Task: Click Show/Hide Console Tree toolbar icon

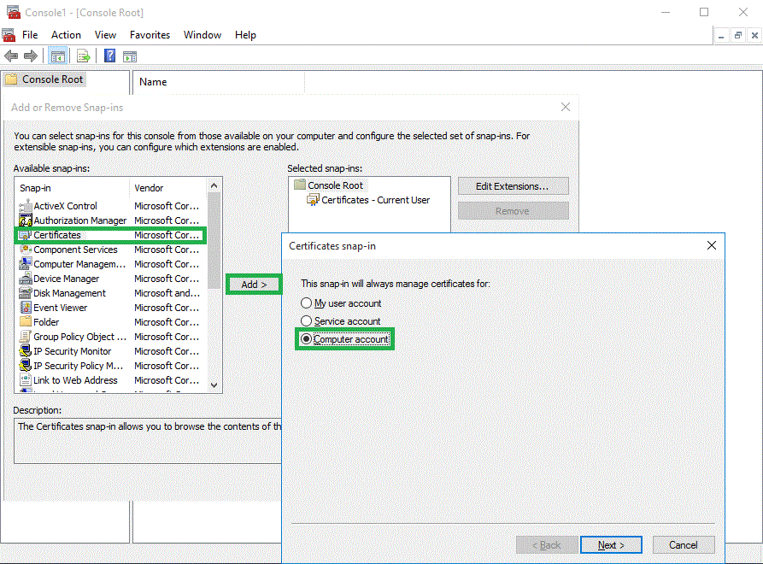Action: [x=58, y=56]
